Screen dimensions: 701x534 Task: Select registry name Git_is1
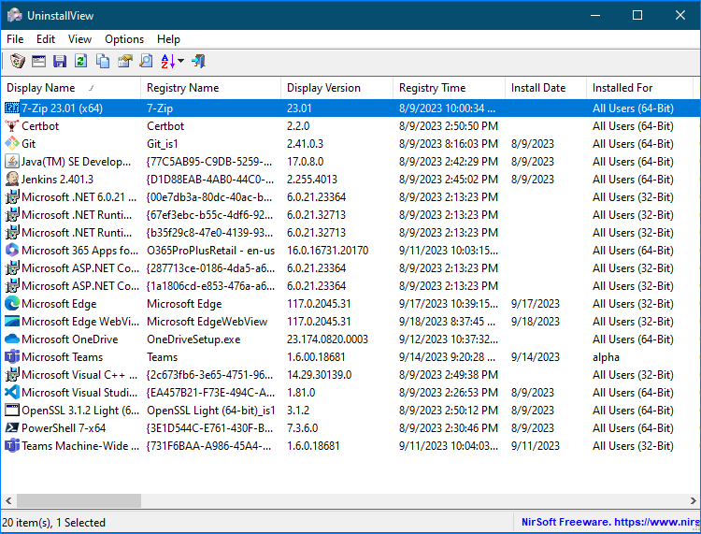click(x=163, y=144)
